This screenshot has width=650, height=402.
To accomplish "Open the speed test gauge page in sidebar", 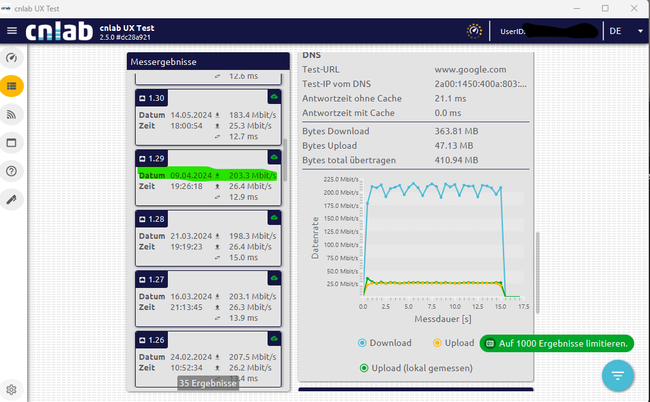I will tap(11, 59).
